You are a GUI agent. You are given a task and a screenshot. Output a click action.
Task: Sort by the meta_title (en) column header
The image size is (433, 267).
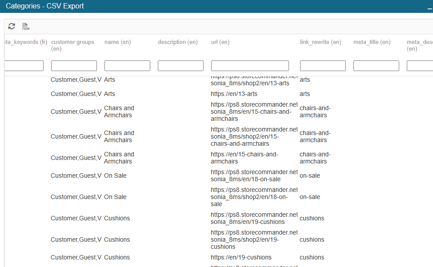pos(372,42)
